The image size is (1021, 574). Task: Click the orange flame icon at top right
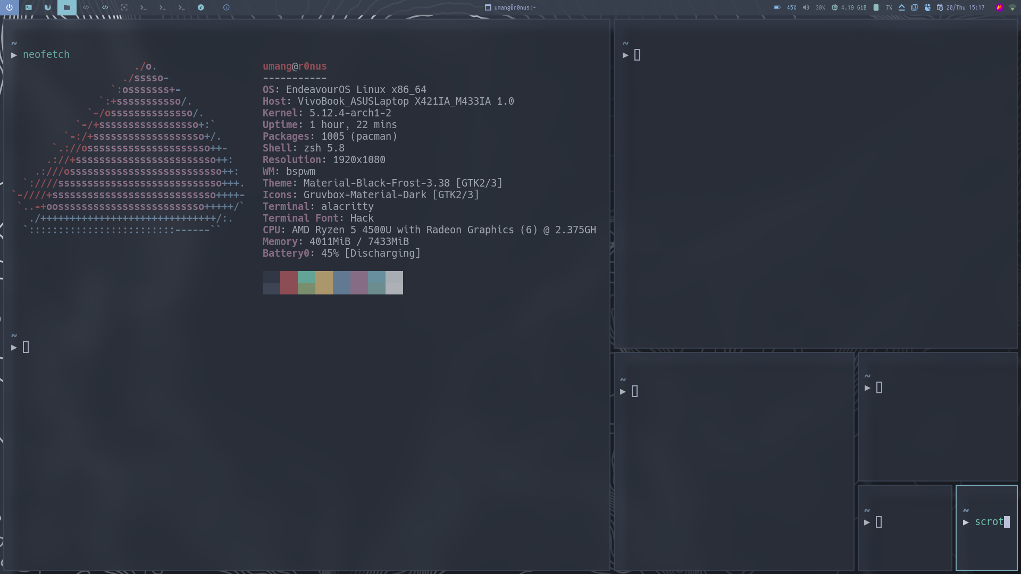(x=999, y=8)
